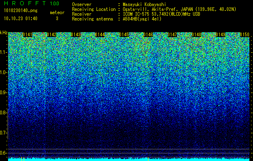Select the A504HB(yagi 4el) antenna text
This screenshot has width=253, height=161.
tap(142, 19)
